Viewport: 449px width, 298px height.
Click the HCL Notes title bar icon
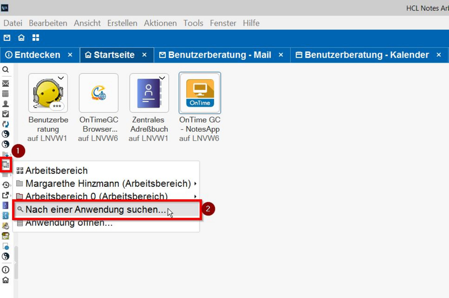(4, 8)
